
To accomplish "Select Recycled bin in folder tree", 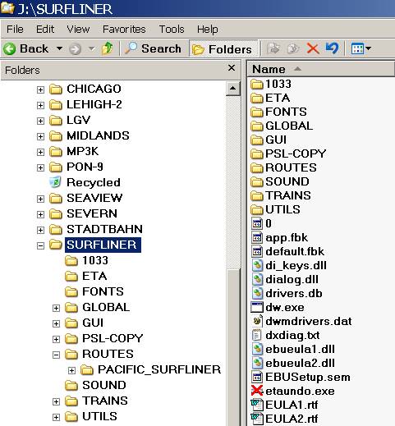I will (85, 182).
